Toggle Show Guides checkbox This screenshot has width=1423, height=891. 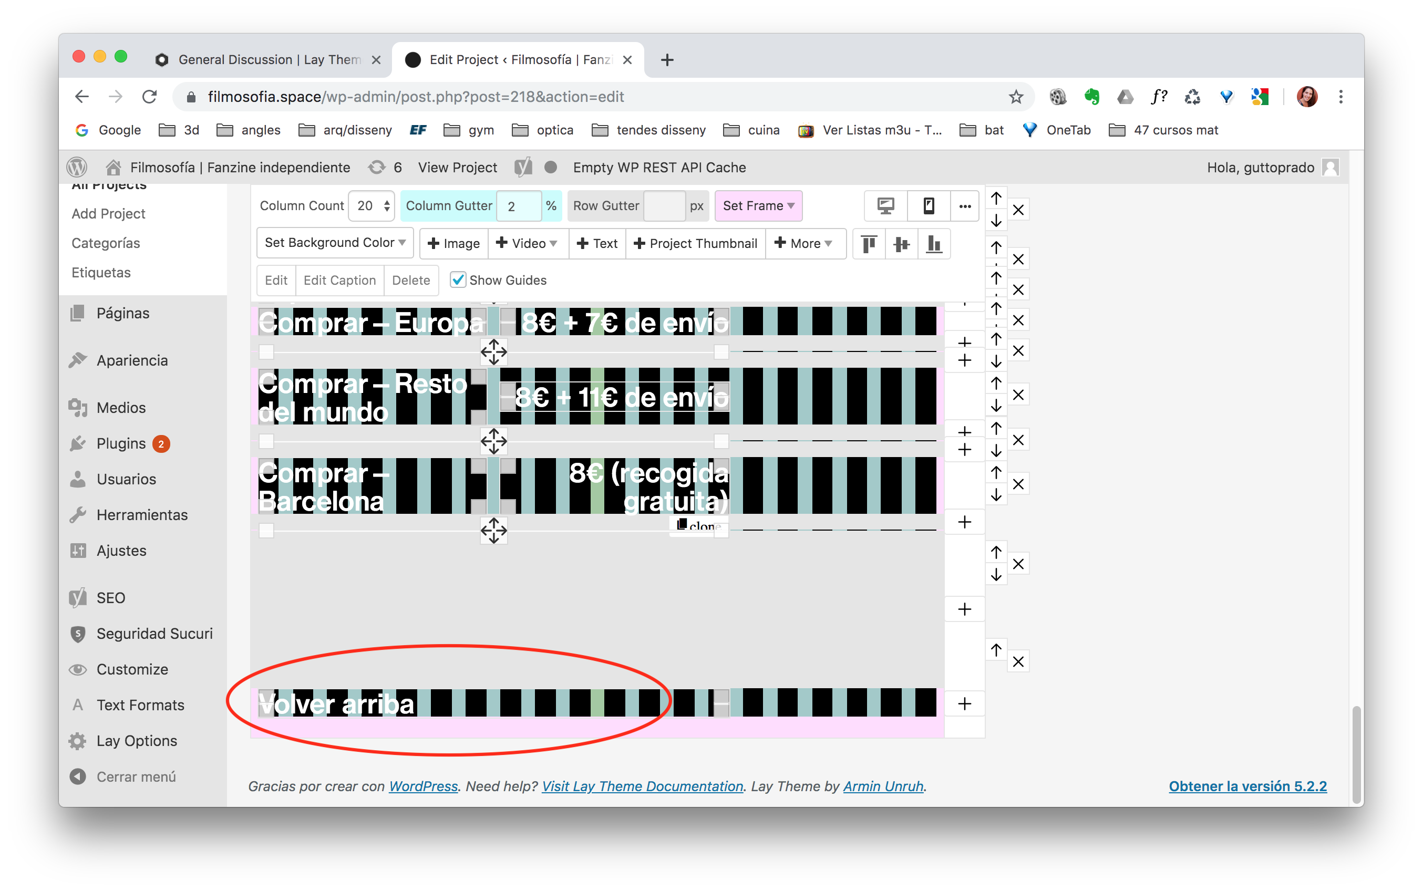[x=458, y=280]
